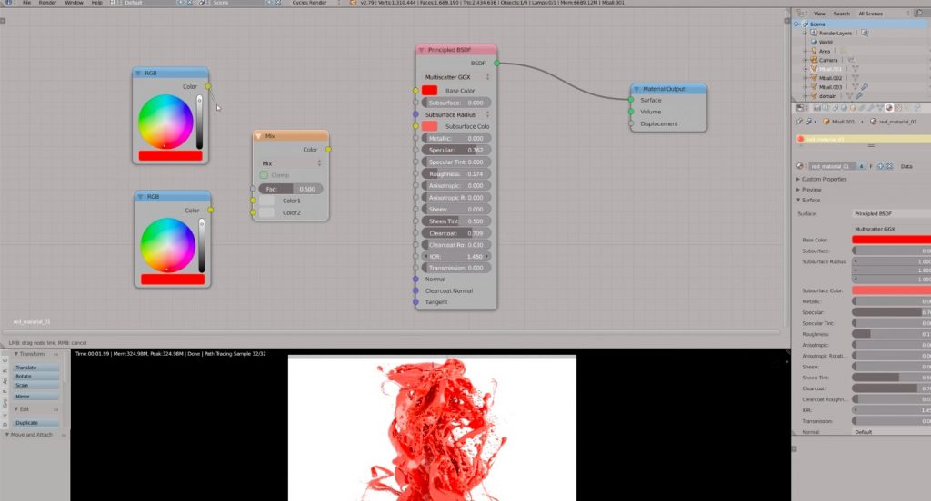This screenshot has height=501, width=931.
Task: Open the All Scenes display mode dropdown
Action: [882, 13]
